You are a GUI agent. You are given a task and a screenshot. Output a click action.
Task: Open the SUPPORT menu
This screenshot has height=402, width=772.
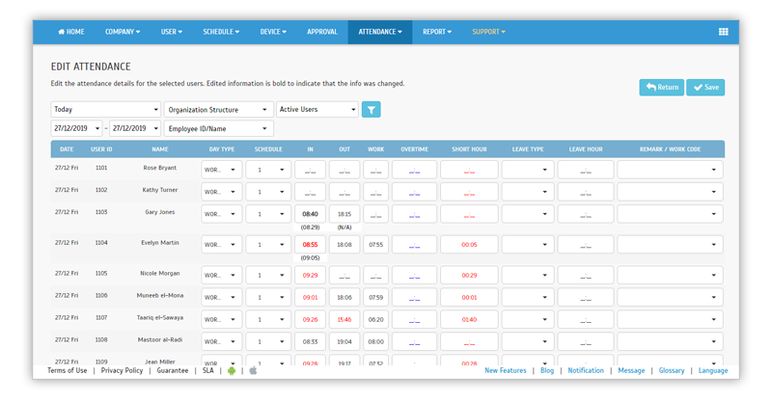[x=488, y=32]
